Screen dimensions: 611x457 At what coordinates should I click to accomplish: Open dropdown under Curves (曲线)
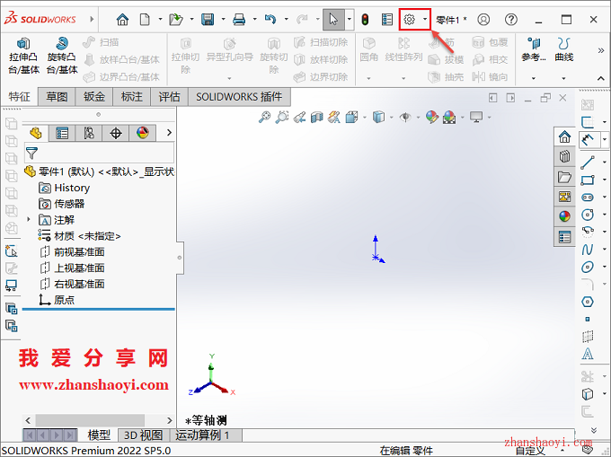click(563, 78)
